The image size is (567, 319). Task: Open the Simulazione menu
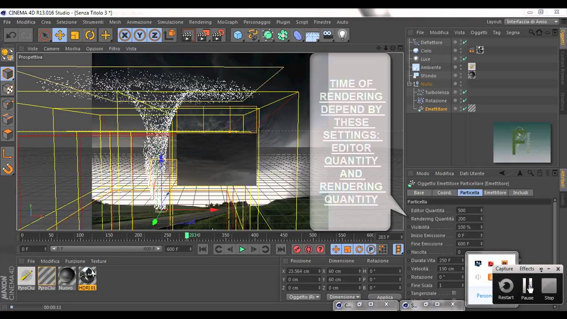[170, 22]
